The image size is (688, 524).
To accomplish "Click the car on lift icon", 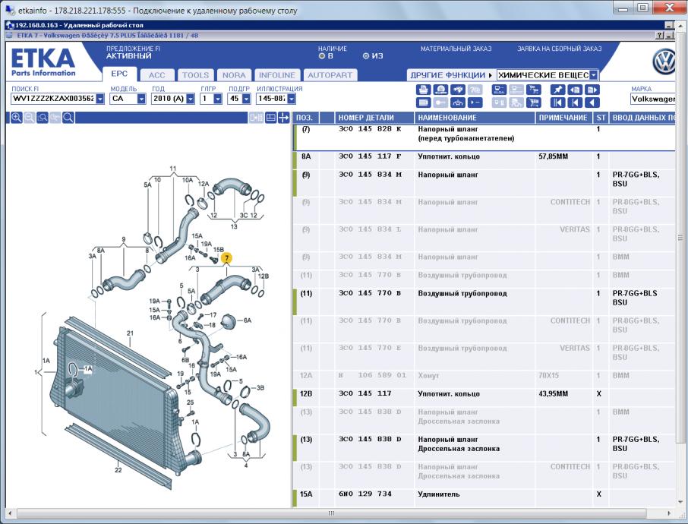I will 458,103.
